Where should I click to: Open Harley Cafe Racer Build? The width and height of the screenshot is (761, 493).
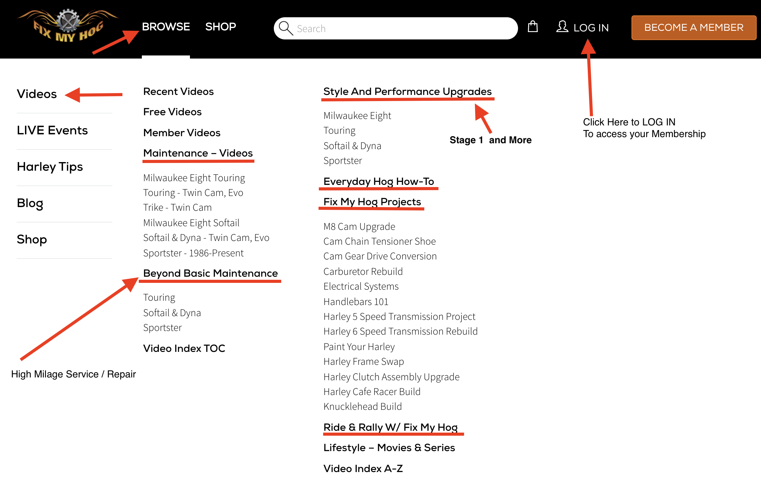[x=372, y=392]
